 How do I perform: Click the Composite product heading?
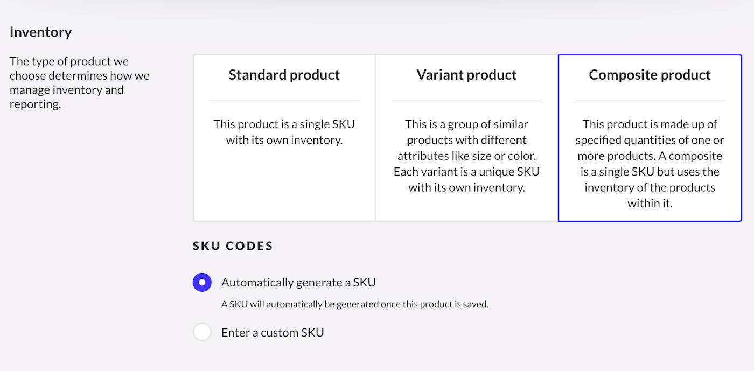tap(649, 74)
